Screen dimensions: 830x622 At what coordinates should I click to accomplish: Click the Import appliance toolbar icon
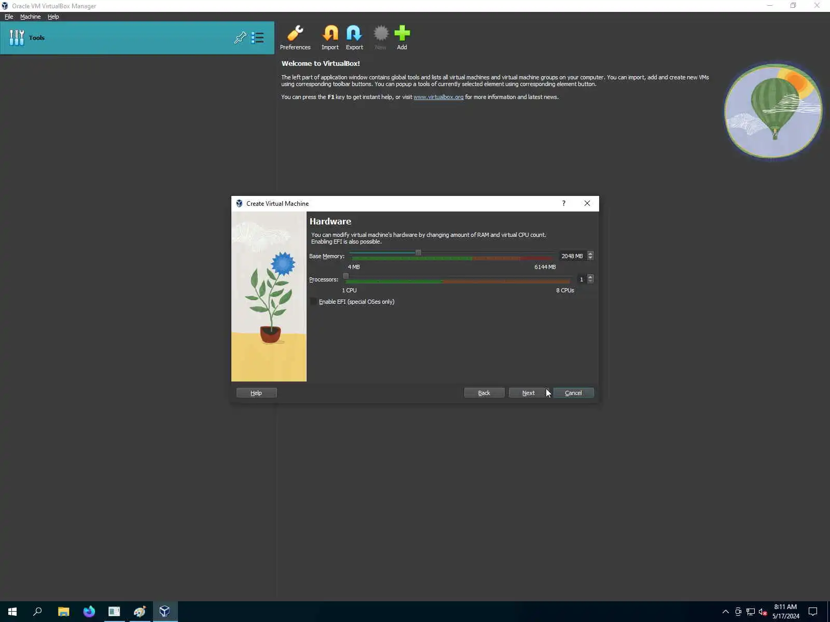330,38
